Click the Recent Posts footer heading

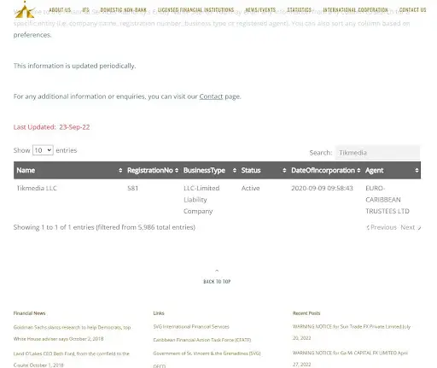306,313
